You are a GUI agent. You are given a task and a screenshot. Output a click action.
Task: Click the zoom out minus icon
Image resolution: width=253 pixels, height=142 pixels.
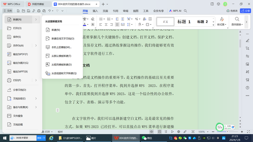[x=213, y=132]
